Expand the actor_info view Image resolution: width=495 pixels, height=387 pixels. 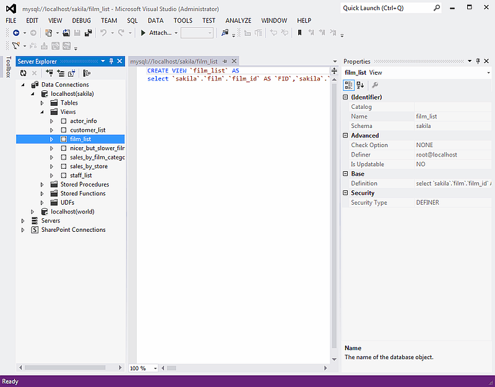(x=52, y=121)
